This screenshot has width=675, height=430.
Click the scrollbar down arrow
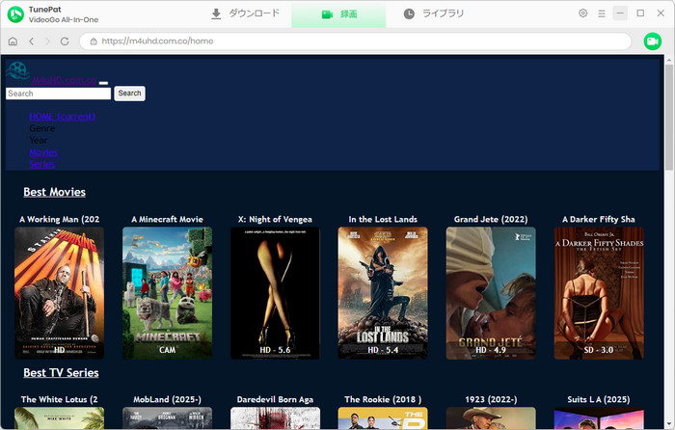669,423
